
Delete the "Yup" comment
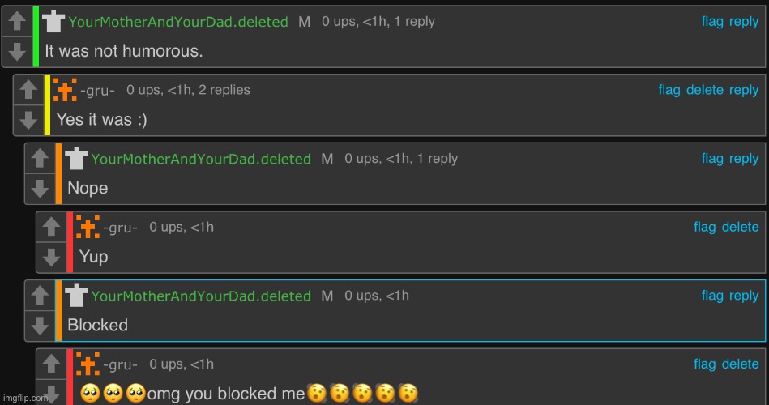[x=740, y=227]
